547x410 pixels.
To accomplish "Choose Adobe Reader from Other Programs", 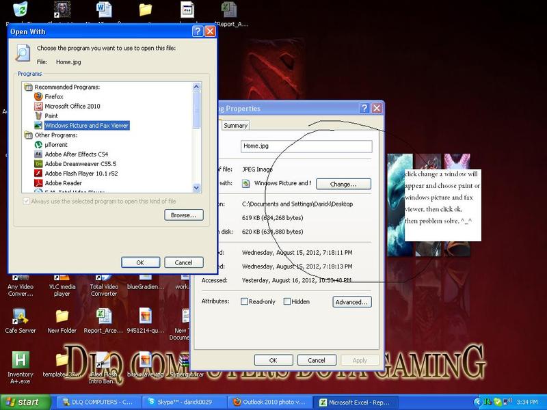I will (x=63, y=183).
